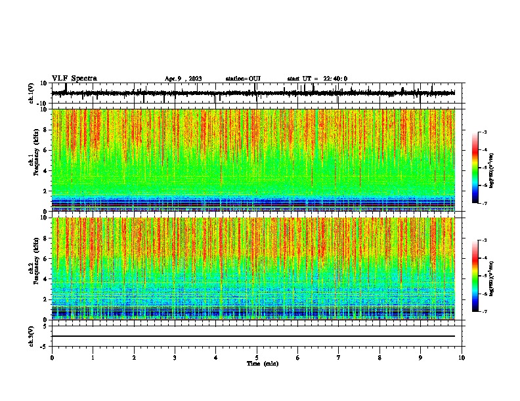Screen dimensions: 520x401
Task: Click the ch.3(V) axis label
Action: tap(32, 336)
